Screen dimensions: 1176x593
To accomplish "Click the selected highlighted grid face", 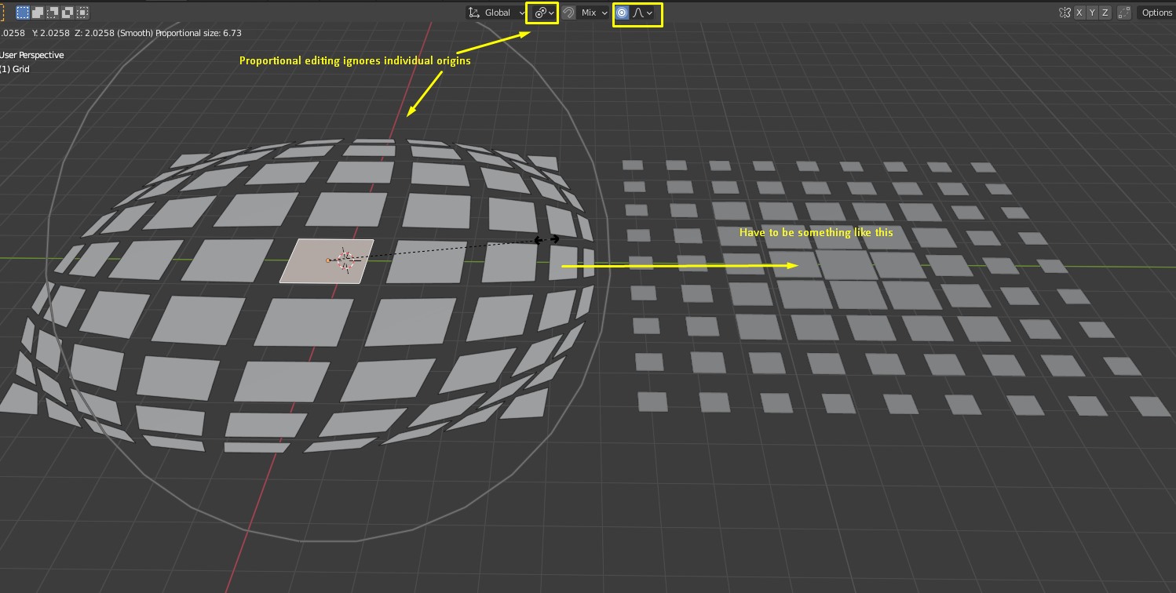I will (x=327, y=260).
